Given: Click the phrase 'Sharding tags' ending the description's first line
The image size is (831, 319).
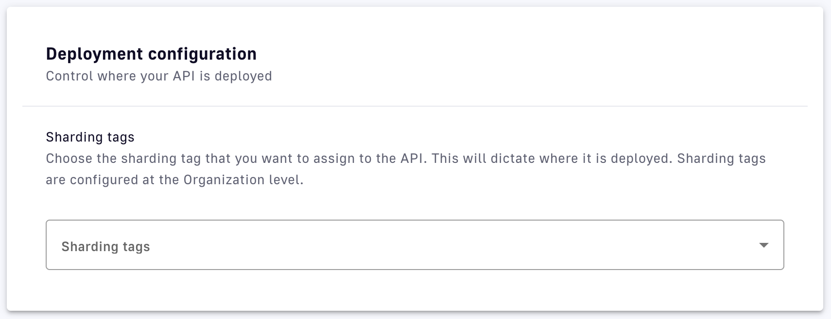Looking at the screenshot, I should tap(721, 159).
